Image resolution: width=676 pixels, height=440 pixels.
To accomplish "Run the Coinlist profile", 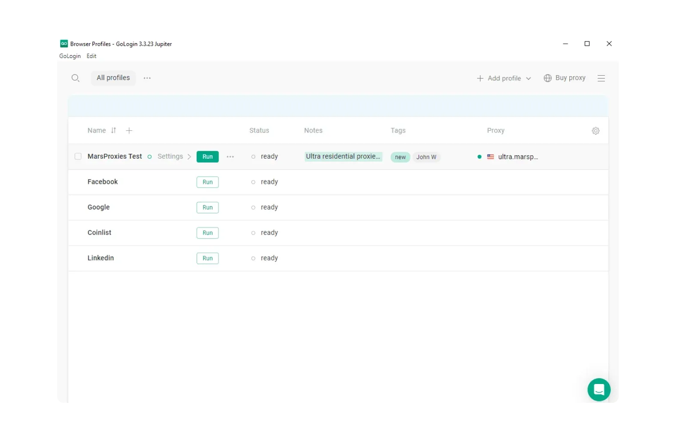I will (208, 233).
